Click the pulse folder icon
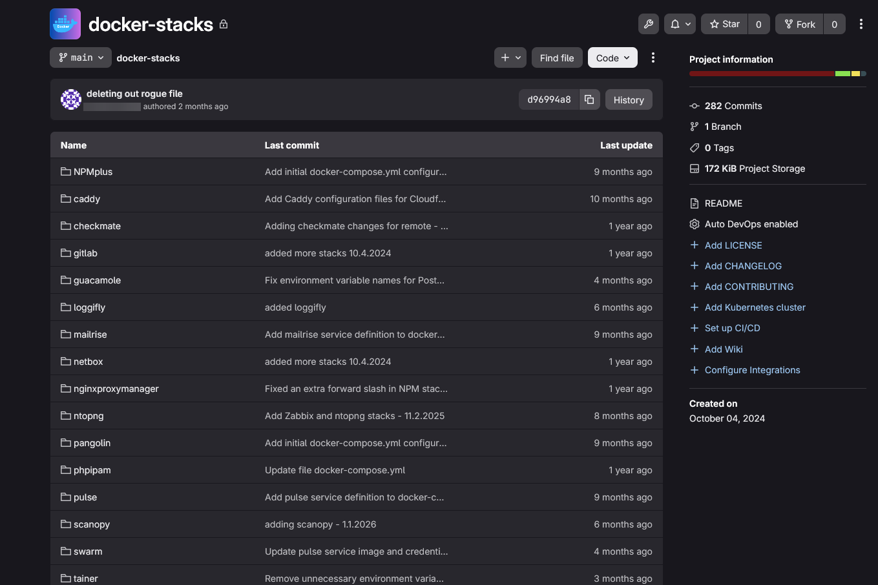Screen dimensions: 878x585 (x=66, y=497)
